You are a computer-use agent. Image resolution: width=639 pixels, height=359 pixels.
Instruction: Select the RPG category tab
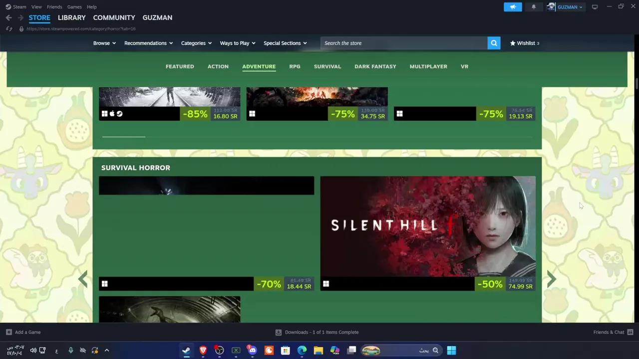coord(295,66)
